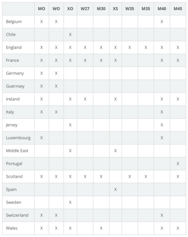
Task: Select the Italy M40 X mark
Action: [x=162, y=112]
